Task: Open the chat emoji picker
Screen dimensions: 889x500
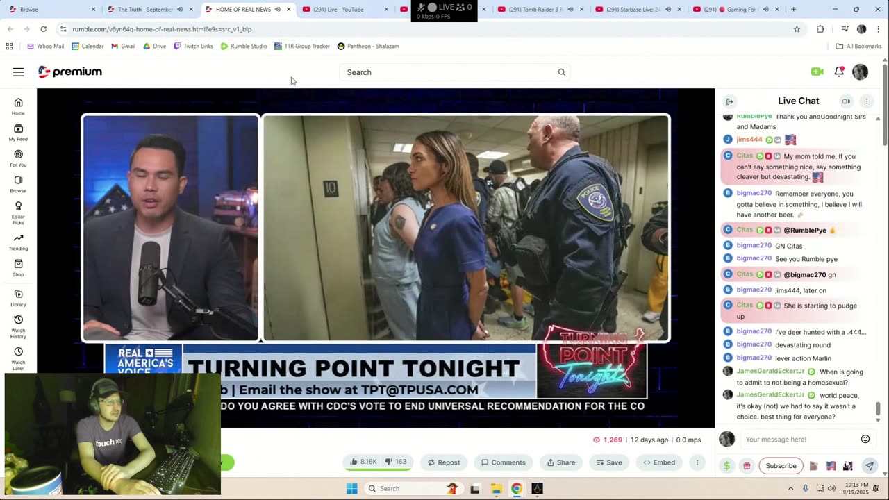Action: coord(865,439)
